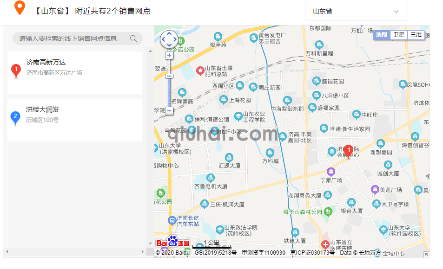Click the zoom-out minus button on the map

(169, 110)
